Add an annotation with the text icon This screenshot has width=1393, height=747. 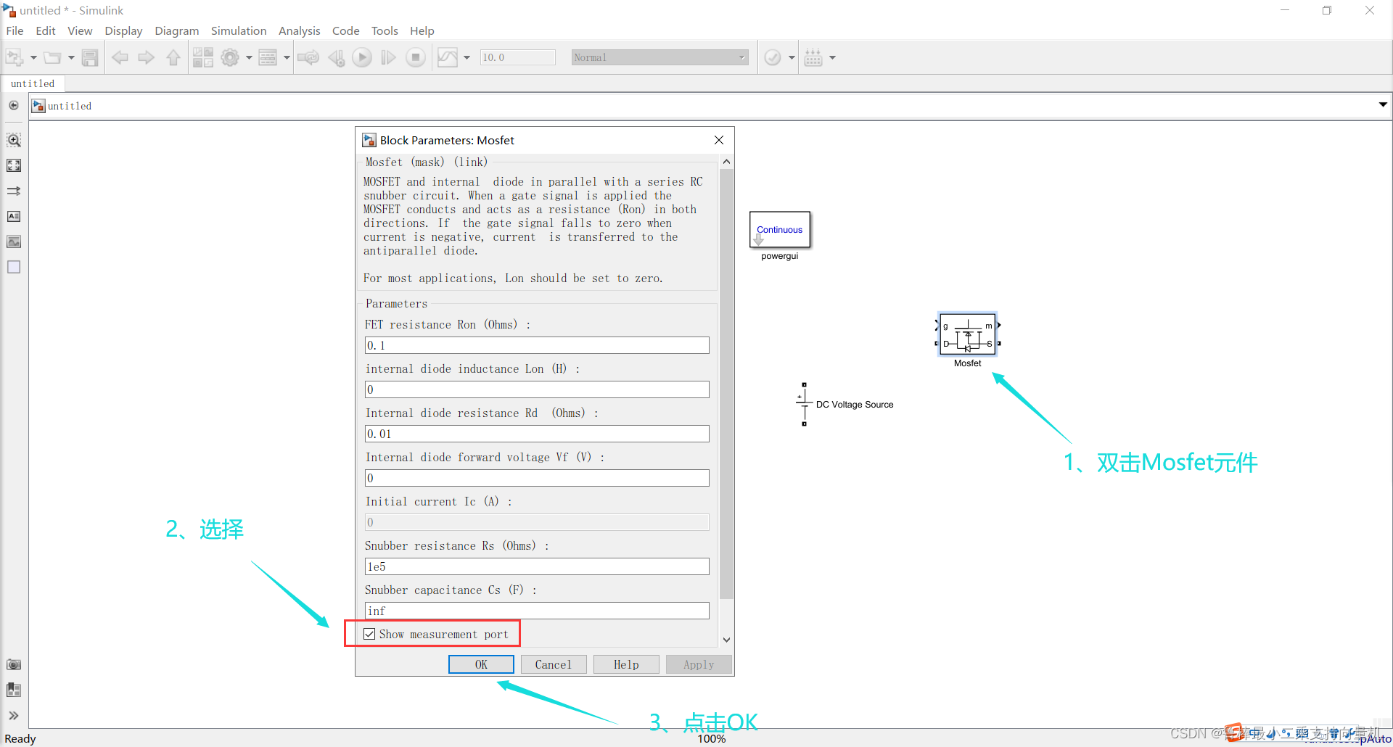coord(14,216)
